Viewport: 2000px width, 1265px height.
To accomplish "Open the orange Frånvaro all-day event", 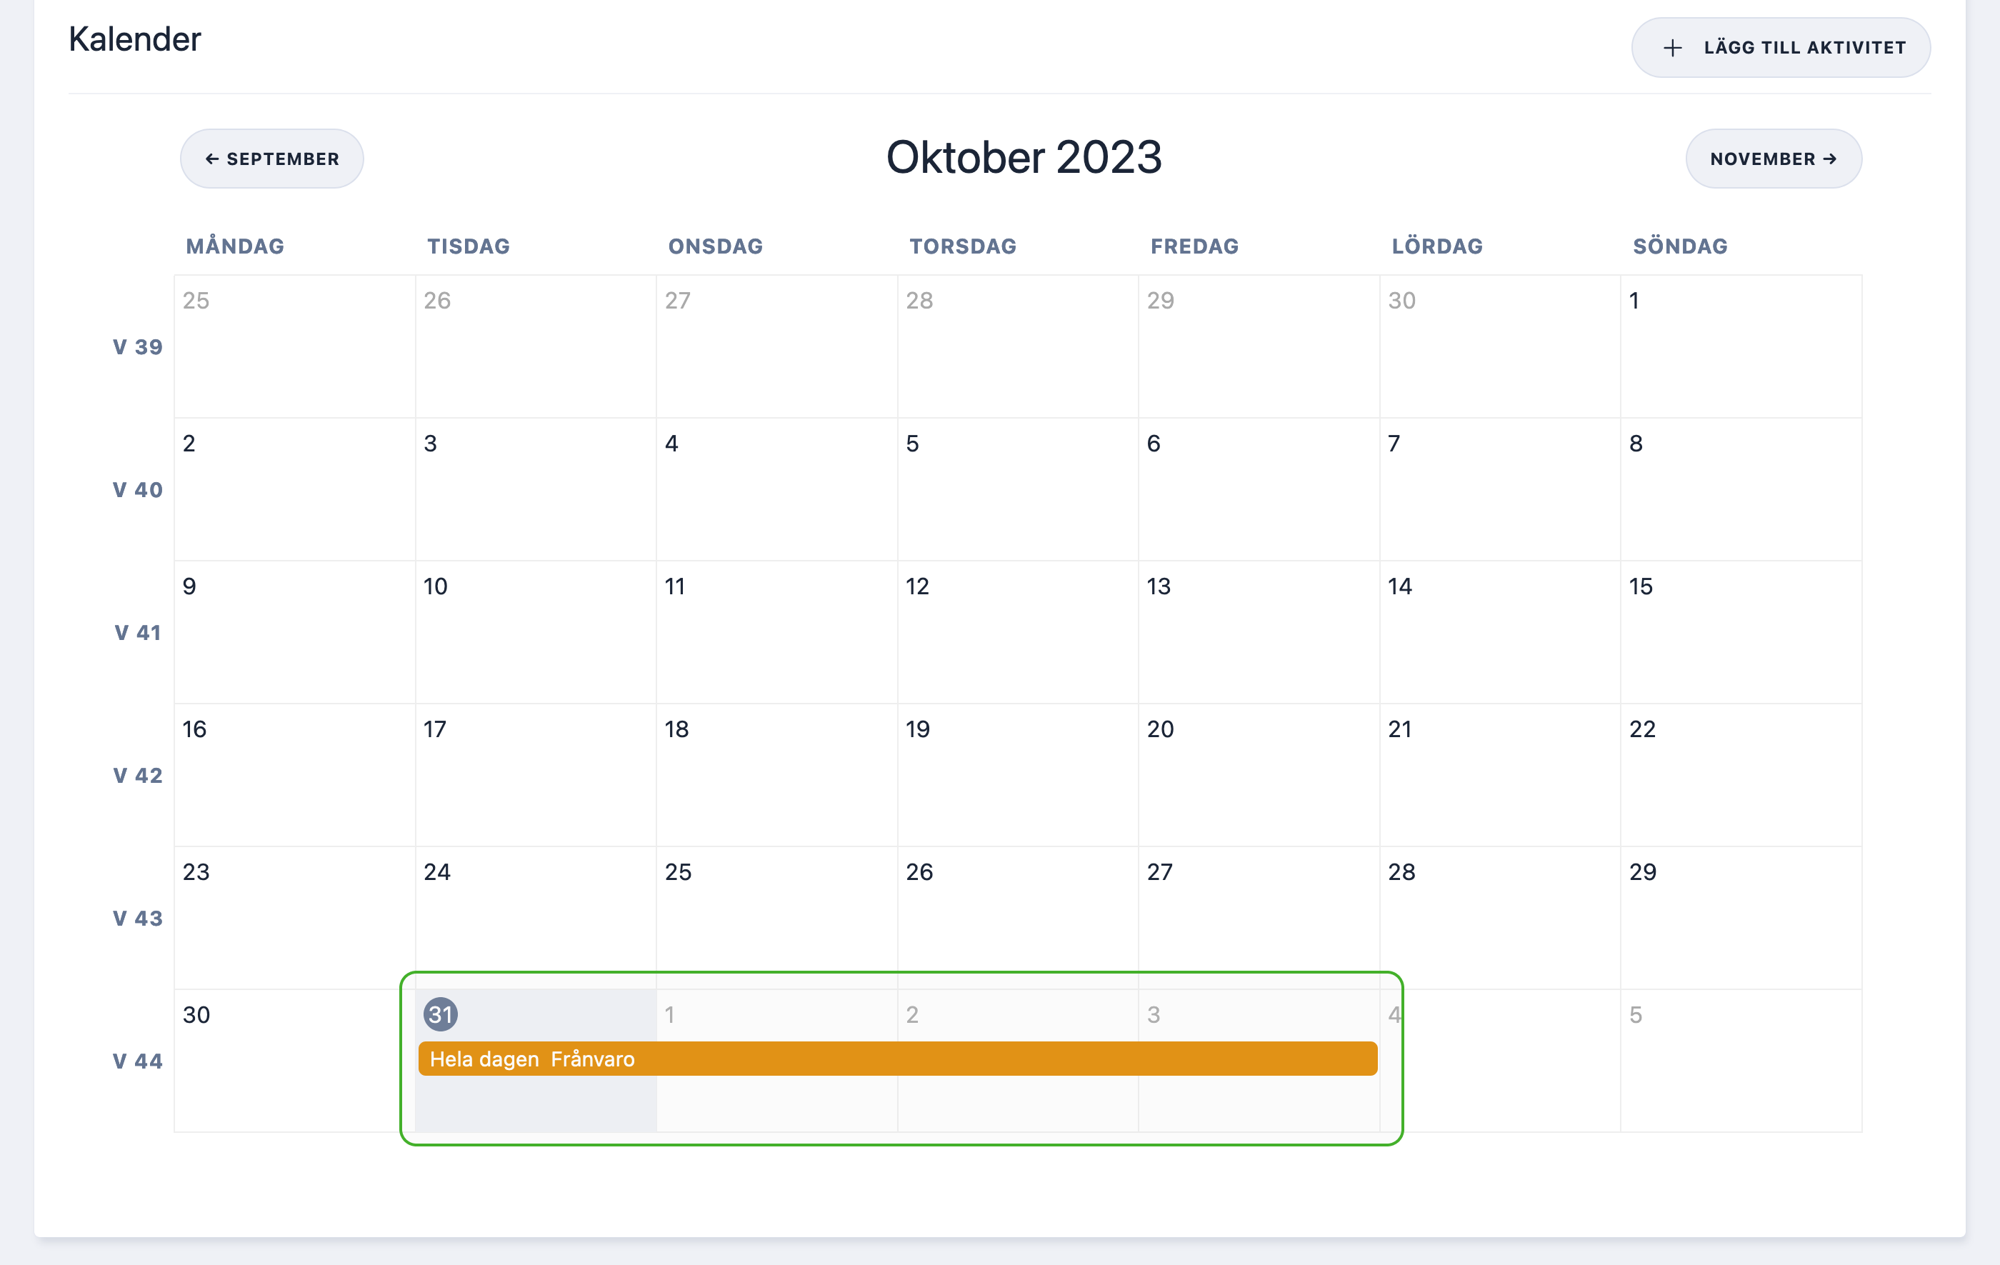I will click(x=898, y=1059).
